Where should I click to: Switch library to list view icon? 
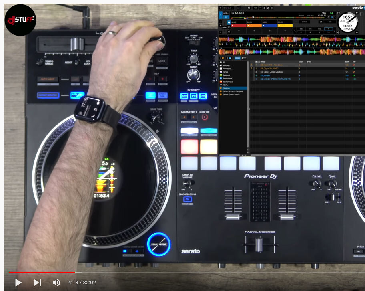(x=244, y=58)
